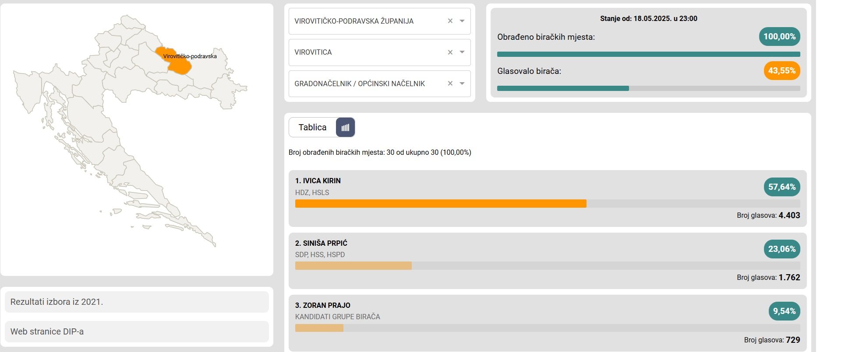Click the Zoran Prajo result bar

pyautogui.click(x=319, y=328)
